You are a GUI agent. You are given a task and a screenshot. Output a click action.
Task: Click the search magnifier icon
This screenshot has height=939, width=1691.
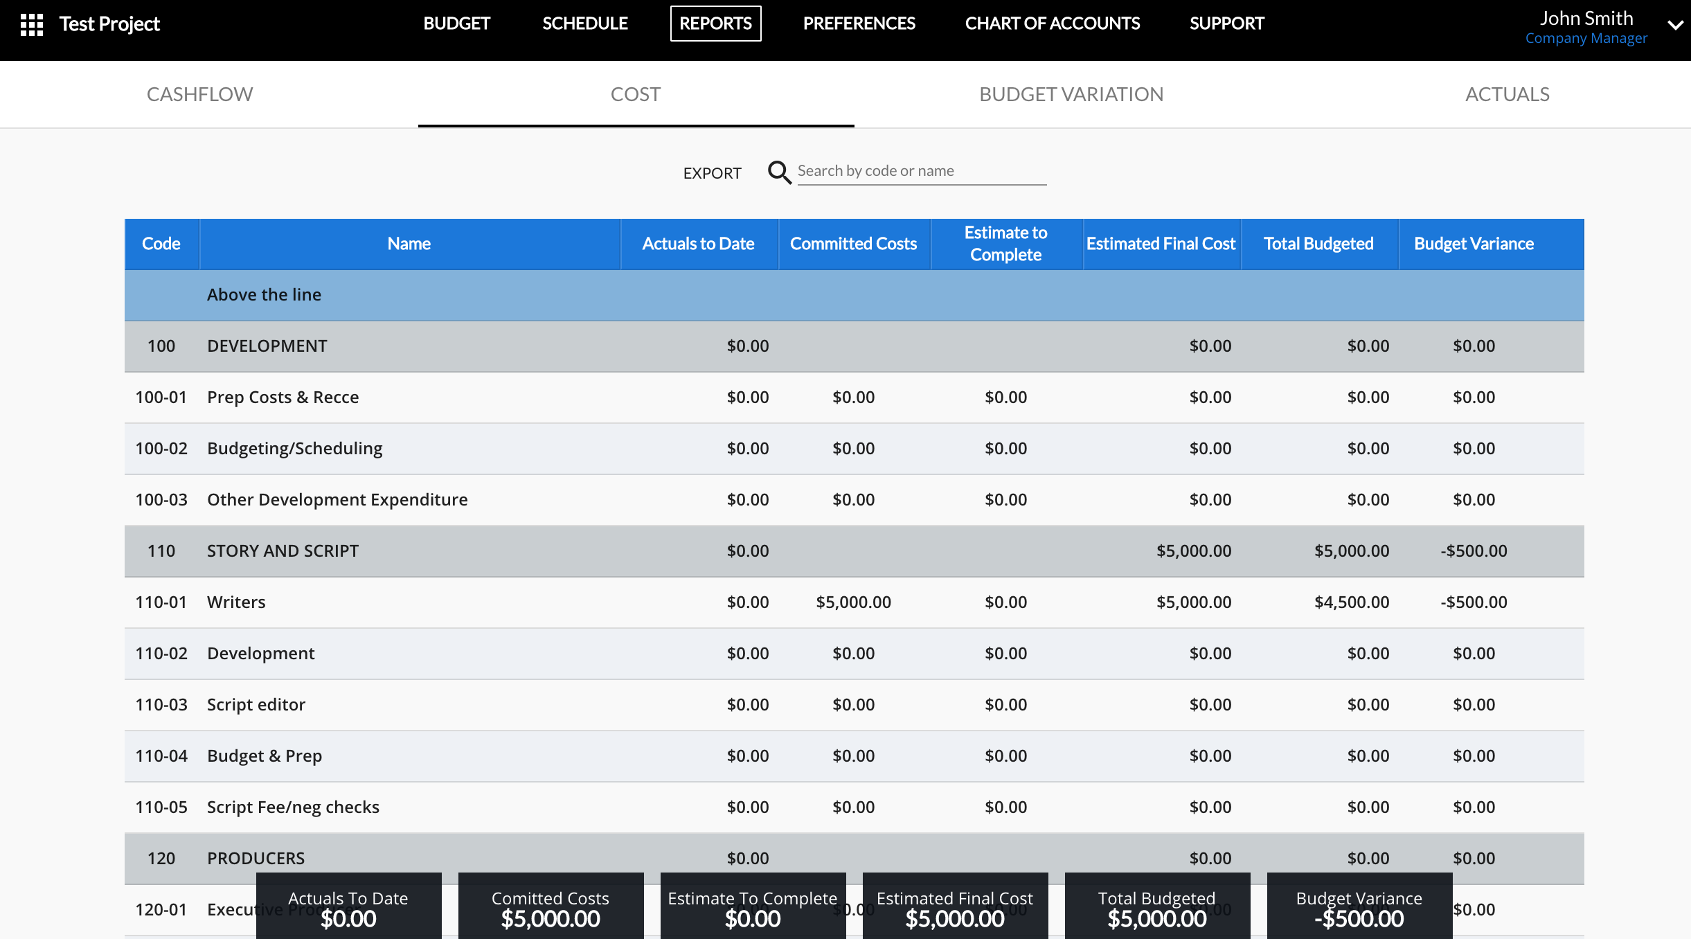tap(779, 172)
